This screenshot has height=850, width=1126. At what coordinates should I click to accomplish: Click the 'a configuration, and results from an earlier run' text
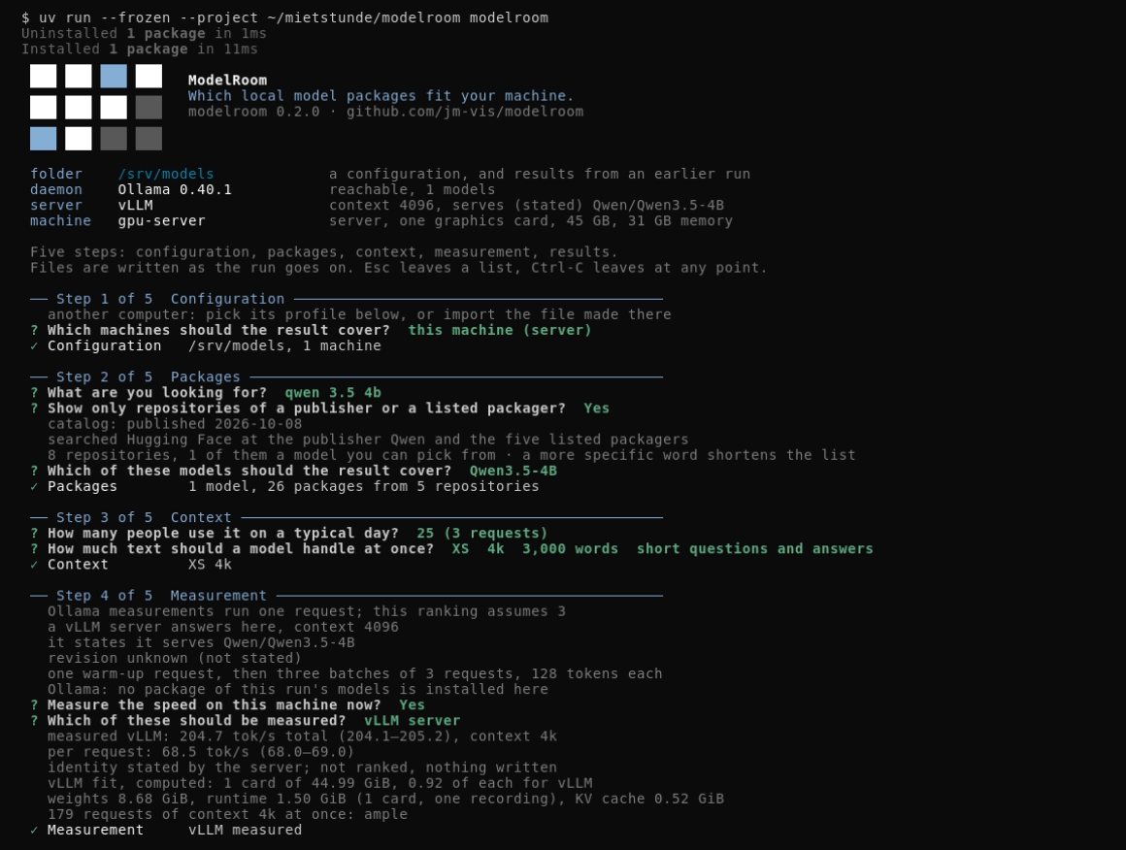[x=540, y=174]
